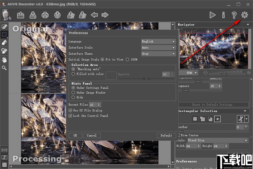Toggle Lock the Control Panel checkbox
Viewport: 253px width, 169px height.
(x=70, y=116)
